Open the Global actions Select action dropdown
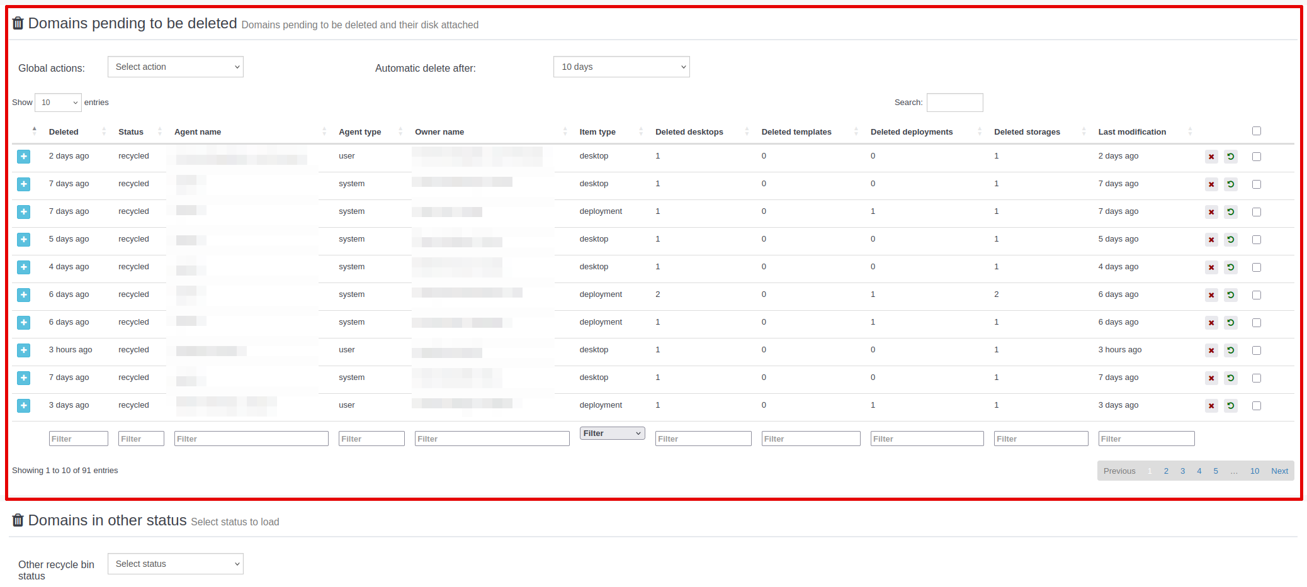The height and width of the screenshot is (587, 1307). click(x=176, y=67)
